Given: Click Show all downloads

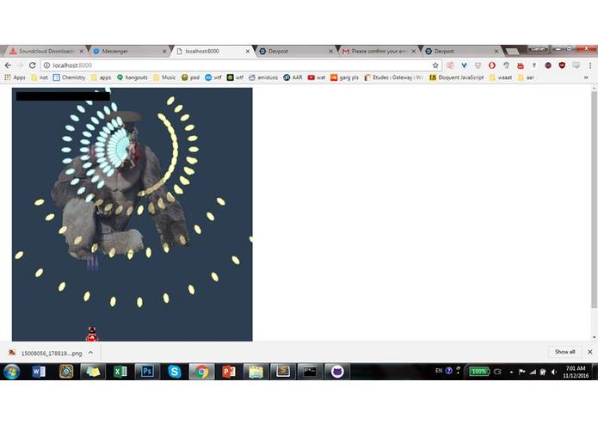Looking at the screenshot, I should 564,352.
